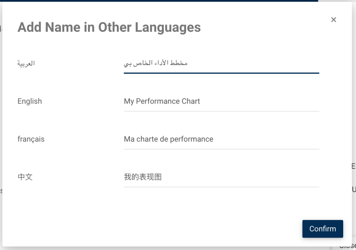Click empty area right of 我的表现图 text
356x250 pixels.
coord(242,177)
